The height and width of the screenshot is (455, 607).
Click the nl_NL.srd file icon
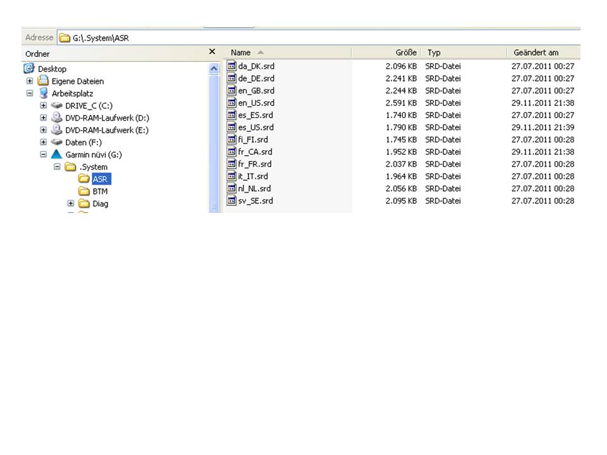pyautogui.click(x=231, y=188)
